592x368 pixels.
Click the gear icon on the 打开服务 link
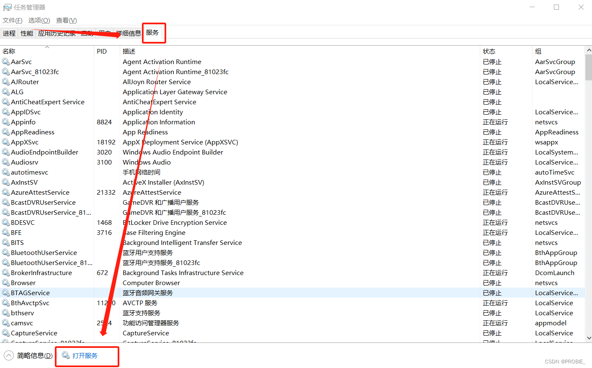point(66,355)
